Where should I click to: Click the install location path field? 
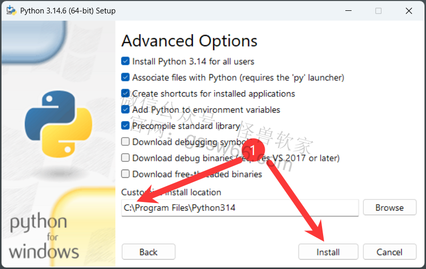pyautogui.click(x=240, y=208)
